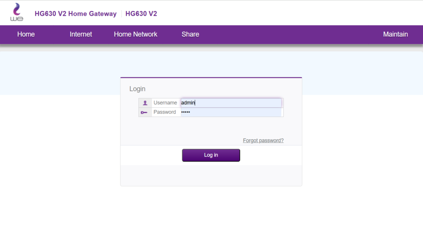
Task: Click the user icon beside Username
Action: 145,103
